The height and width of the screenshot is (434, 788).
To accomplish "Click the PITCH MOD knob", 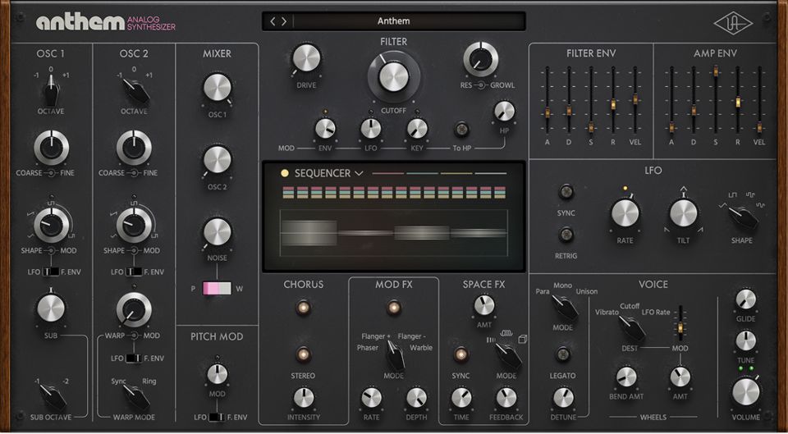I will [x=217, y=374].
